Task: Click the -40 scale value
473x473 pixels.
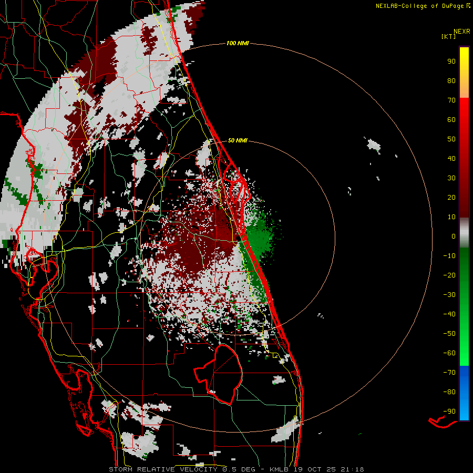Action: [449, 314]
